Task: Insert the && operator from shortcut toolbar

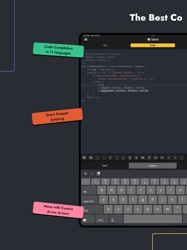Action: (x=143, y=158)
